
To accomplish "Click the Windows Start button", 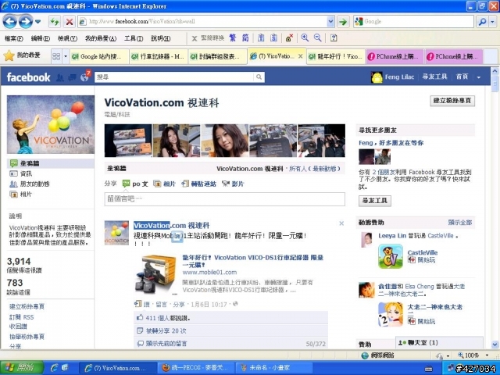I will pos(22,368).
